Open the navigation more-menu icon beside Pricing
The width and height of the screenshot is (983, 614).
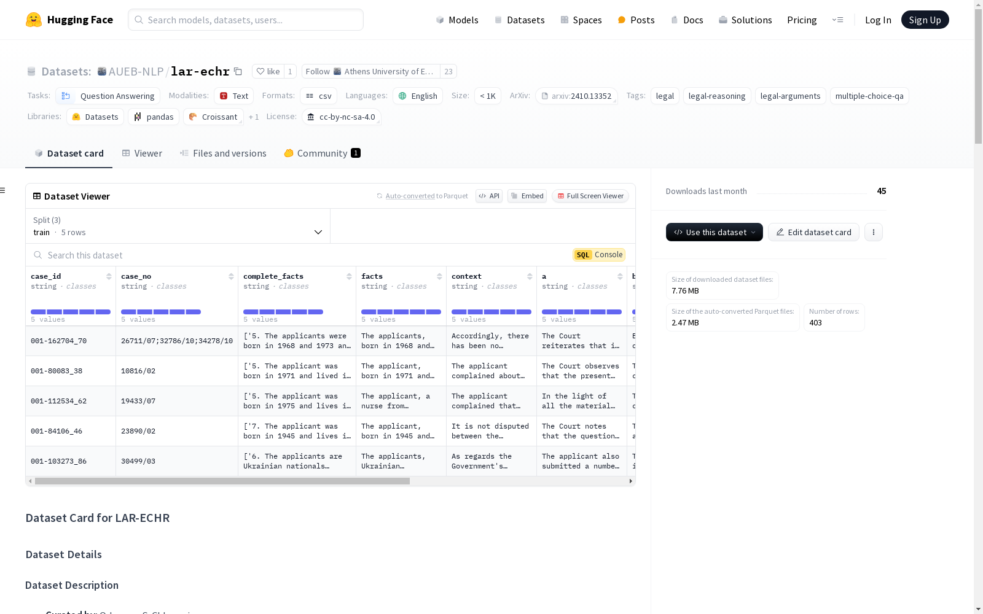[837, 20]
